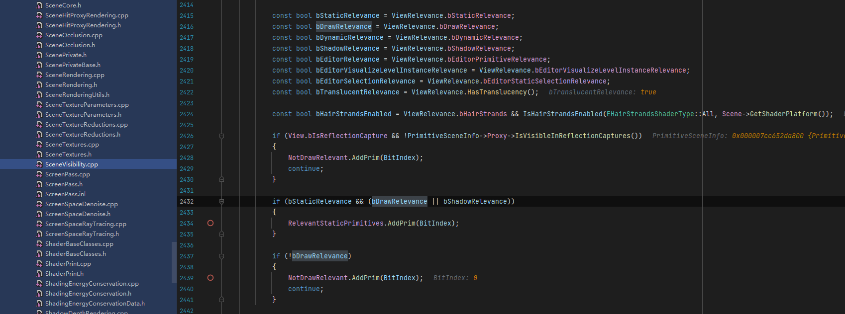Click bStaticRelevance variable on line 2415
The height and width of the screenshot is (314, 845).
(x=348, y=16)
